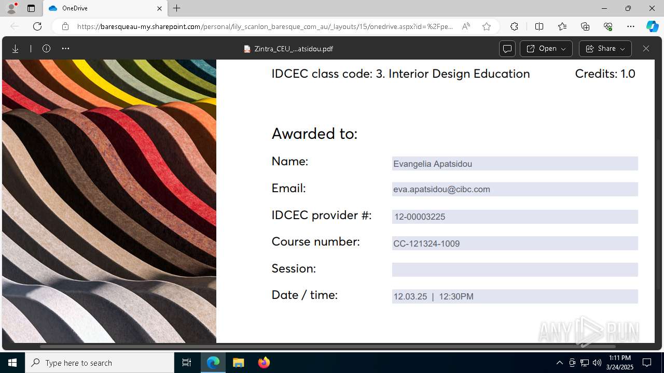Click the IDCEC provider number field
Viewport: 664px width, 373px height.
click(x=515, y=217)
